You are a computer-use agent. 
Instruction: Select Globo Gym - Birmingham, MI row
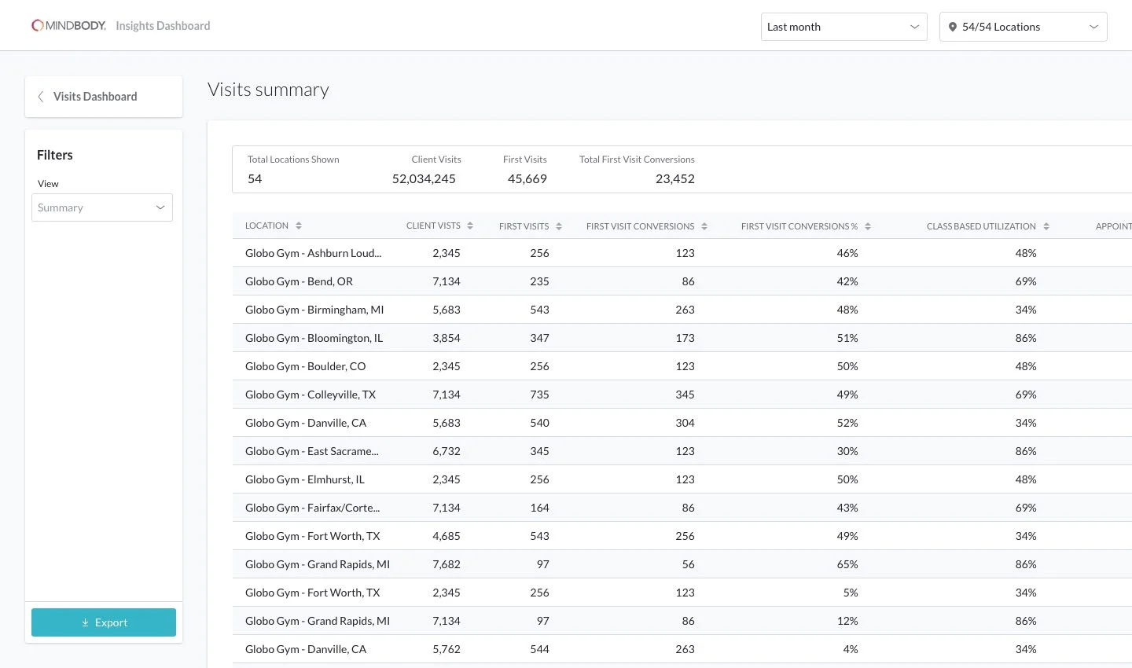click(682, 310)
